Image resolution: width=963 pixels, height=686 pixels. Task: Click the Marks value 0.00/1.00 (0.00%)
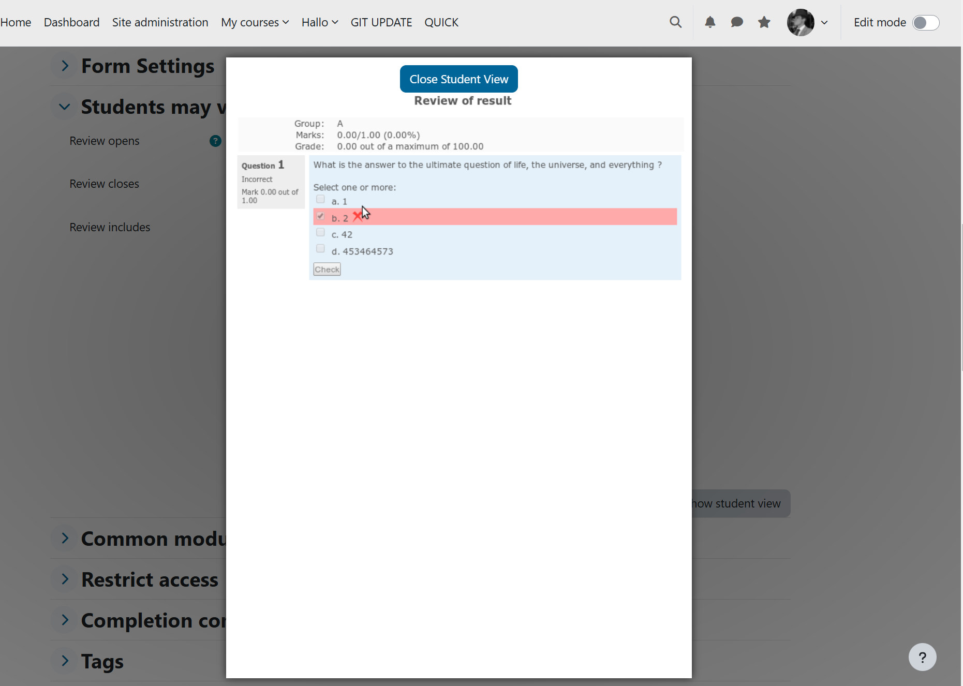(x=378, y=135)
